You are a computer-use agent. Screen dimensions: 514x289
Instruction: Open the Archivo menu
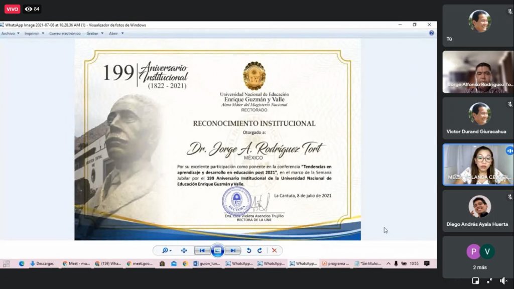click(10, 34)
